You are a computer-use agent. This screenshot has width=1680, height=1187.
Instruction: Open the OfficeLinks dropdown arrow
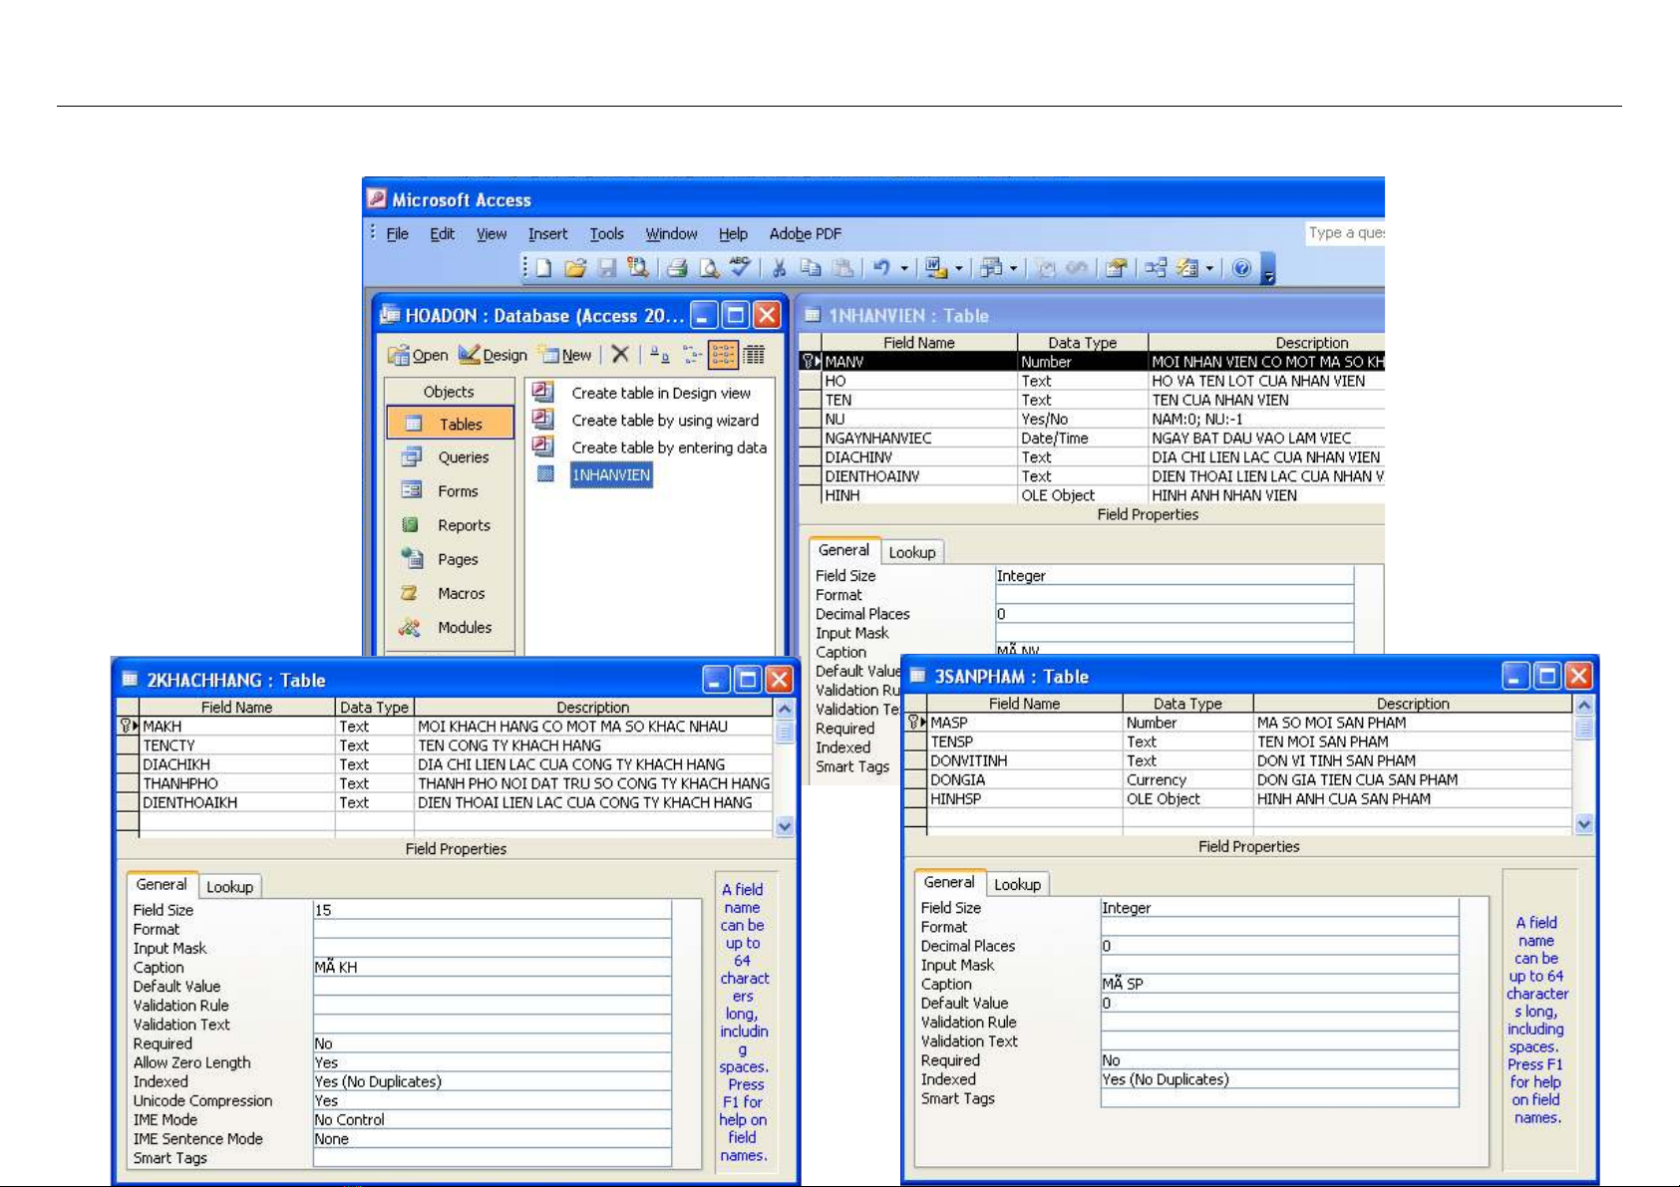[959, 268]
